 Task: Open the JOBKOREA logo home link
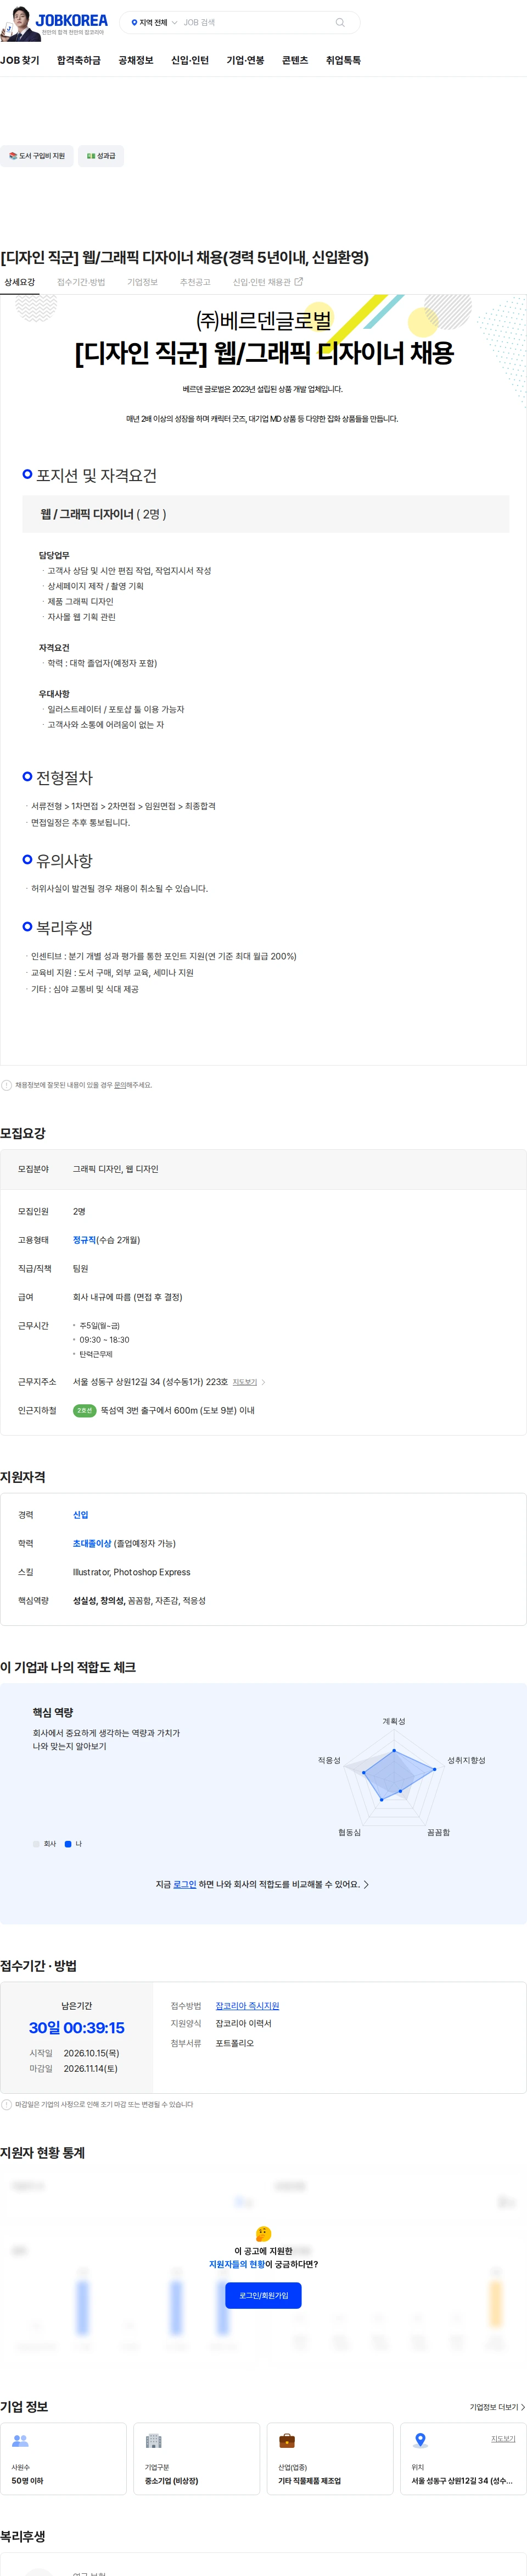click(71, 20)
